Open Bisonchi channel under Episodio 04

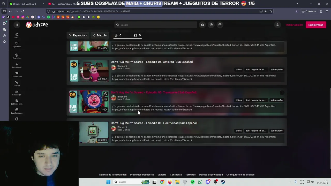(122, 66)
